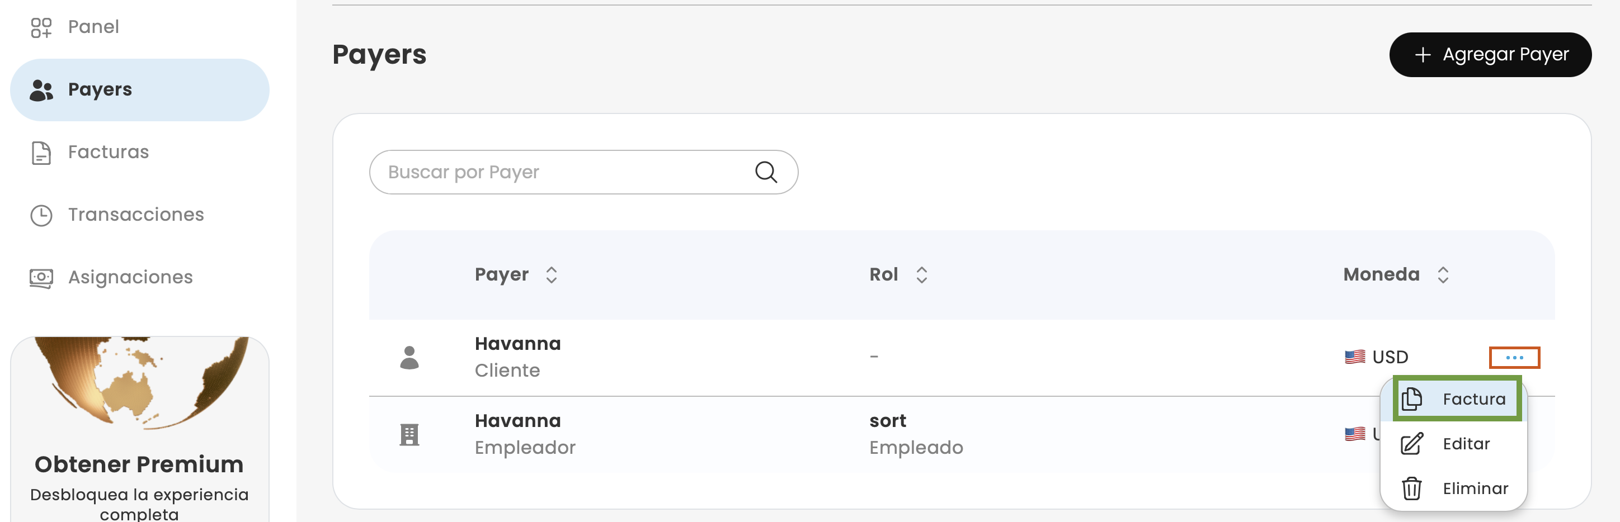Click the US flag icon beside USD
This screenshot has height=522, width=1620.
(x=1355, y=358)
